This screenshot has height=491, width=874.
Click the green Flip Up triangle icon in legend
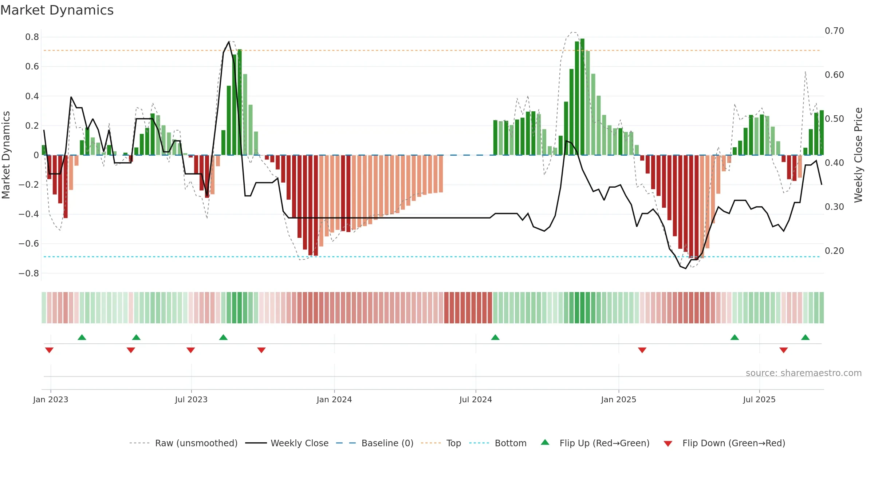[545, 442]
